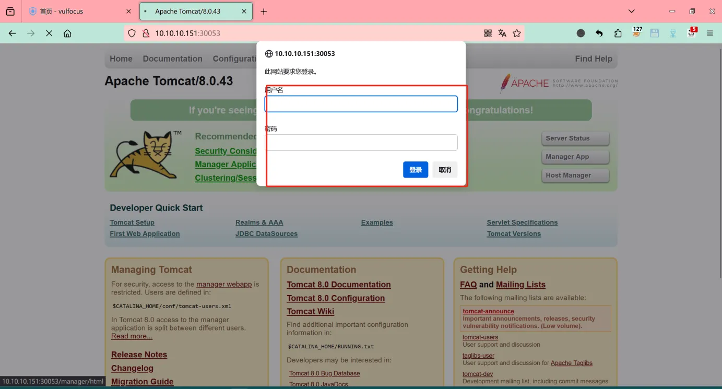Close the vulfocus tab
The width and height of the screenshot is (722, 389).
click(129, 11)
